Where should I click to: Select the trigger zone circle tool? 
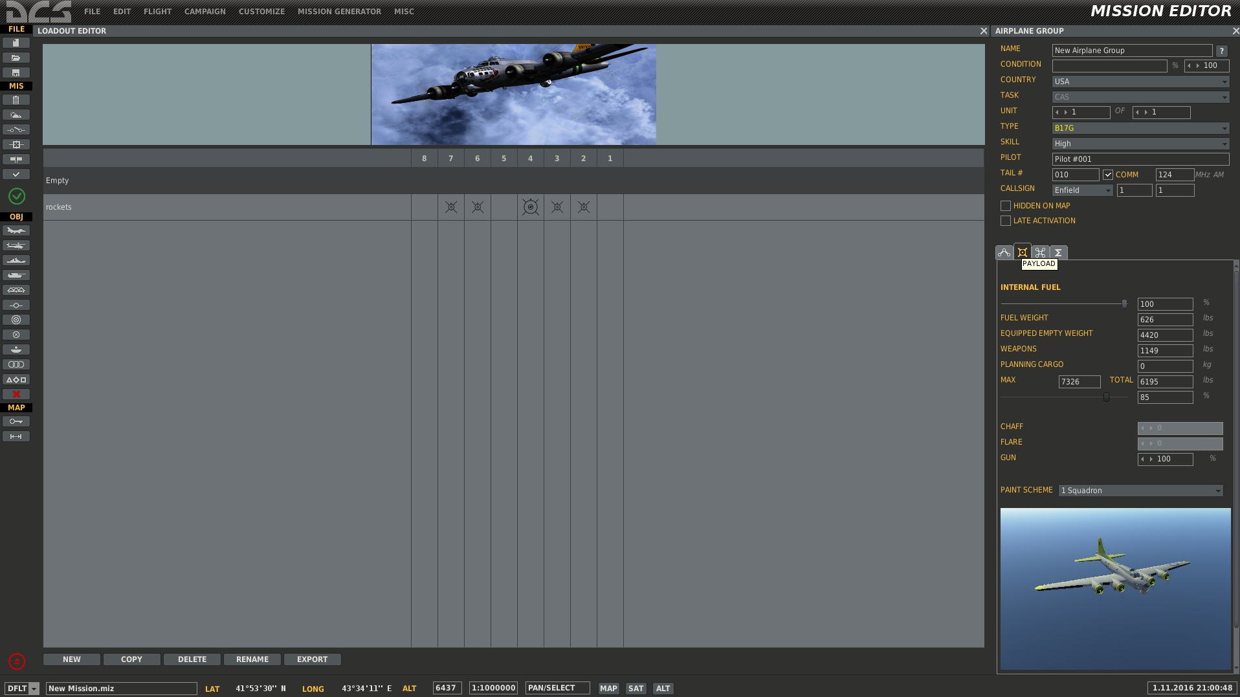pos(16,320)
